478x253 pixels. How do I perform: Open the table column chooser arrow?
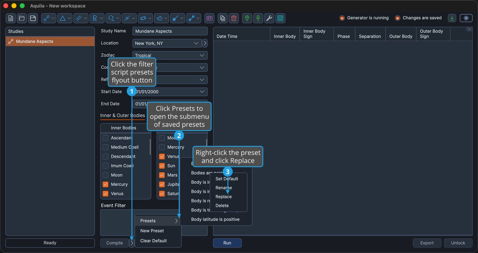click(x=469, y=29)
